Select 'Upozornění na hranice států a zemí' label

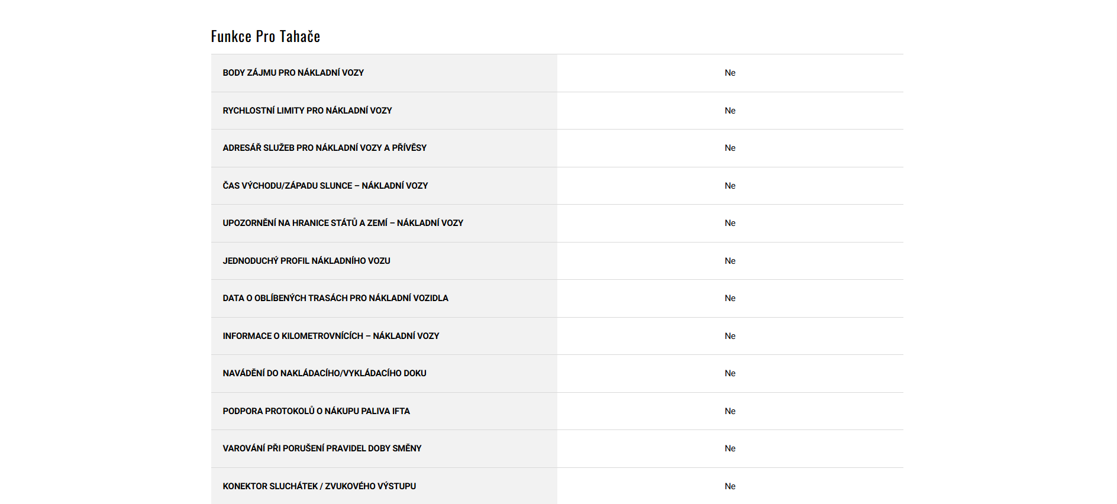(x=343, y=223)
